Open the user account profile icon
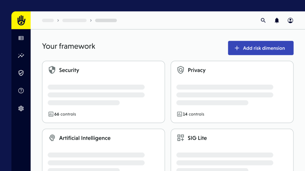Screen dimensions: 305x171 (x=290, y=21)
